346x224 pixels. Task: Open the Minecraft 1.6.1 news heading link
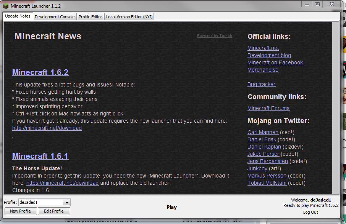(40, 156)
